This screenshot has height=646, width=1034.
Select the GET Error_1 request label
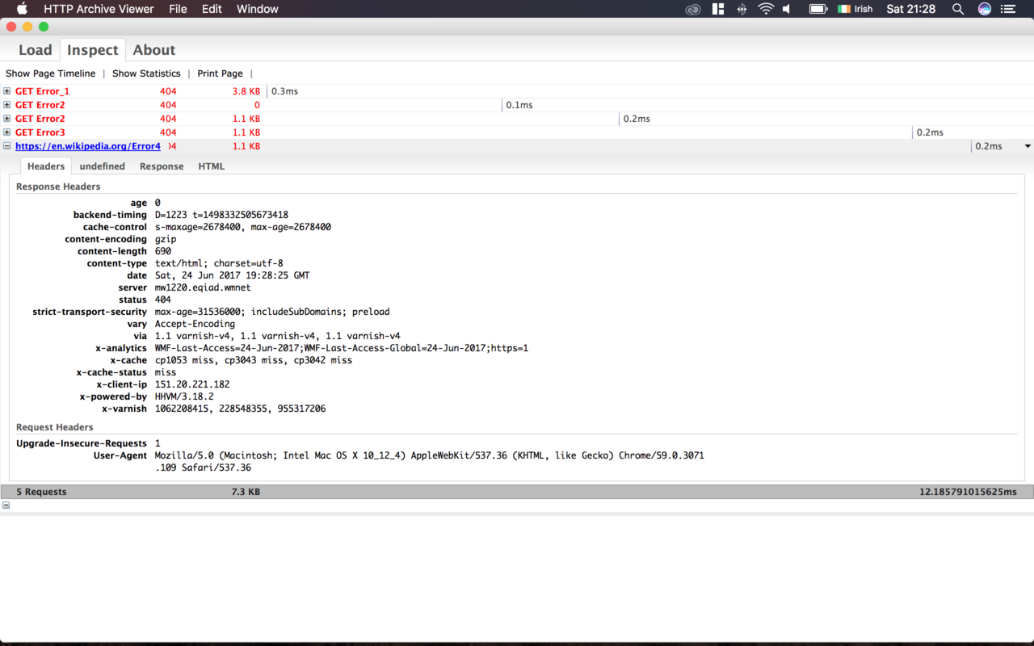[42, 91]
